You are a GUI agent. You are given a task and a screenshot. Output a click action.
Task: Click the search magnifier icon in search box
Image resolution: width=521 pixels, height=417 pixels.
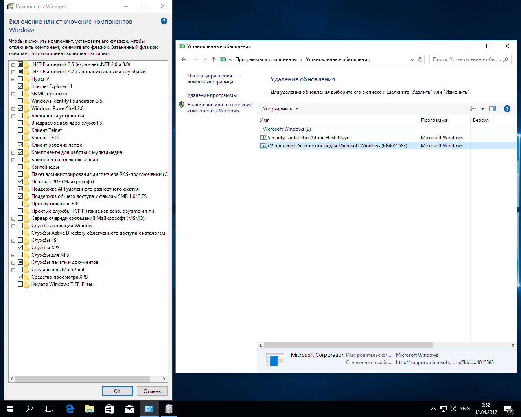506,59
